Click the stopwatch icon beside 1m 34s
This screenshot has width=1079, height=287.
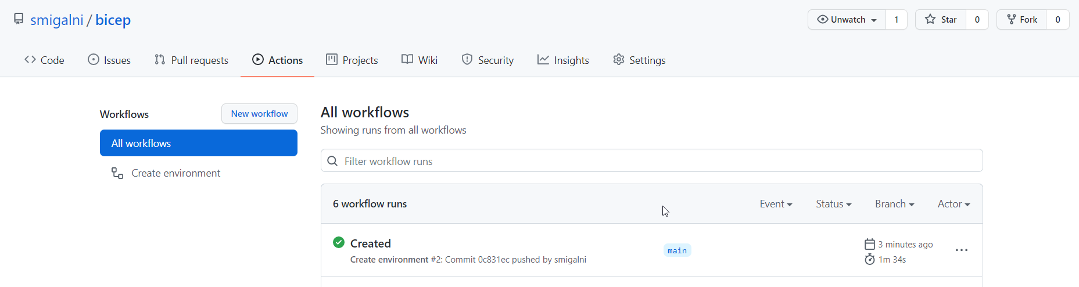click(869, 259)
